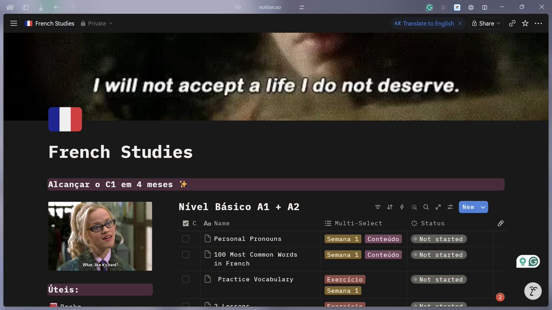Click the browser logo icon at far top left
Screen dimensions: 552x310
point(10,7)
